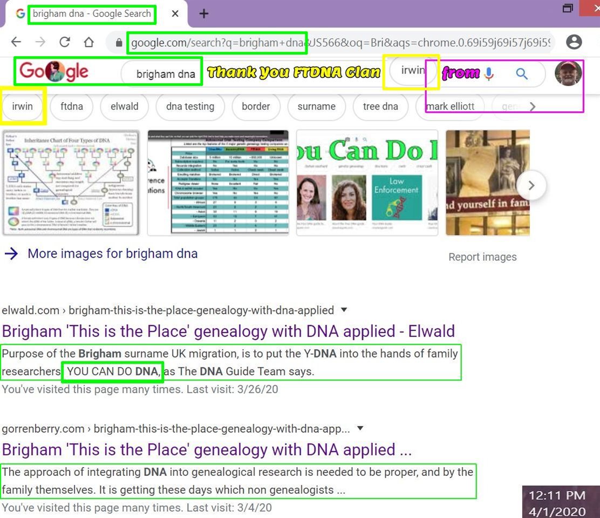Screen dimensions: 600x518
Task: Go to browser home page icon
Action: coord(88,42)
